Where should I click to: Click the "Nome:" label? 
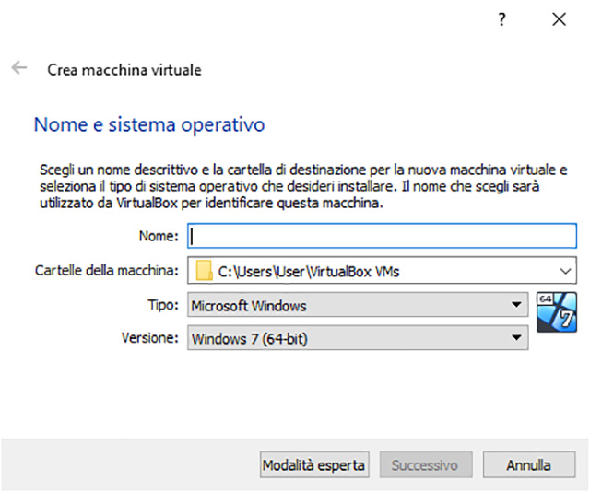click(x=159, y=237)
